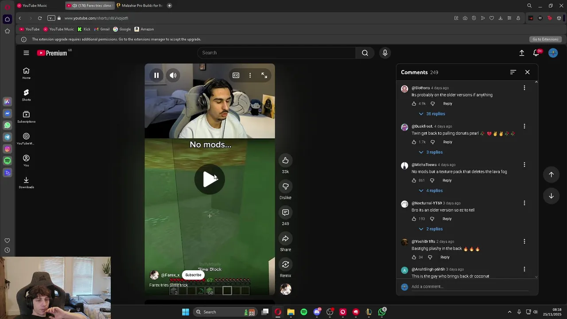
Task: Open Spotify from Windows taskbar
Action: 304,312
